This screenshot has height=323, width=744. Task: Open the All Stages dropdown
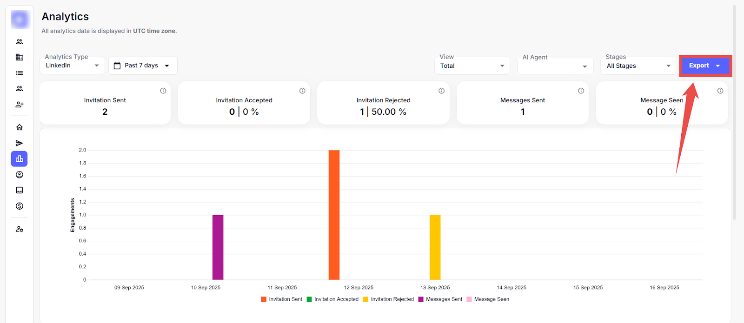coord(639,66)
